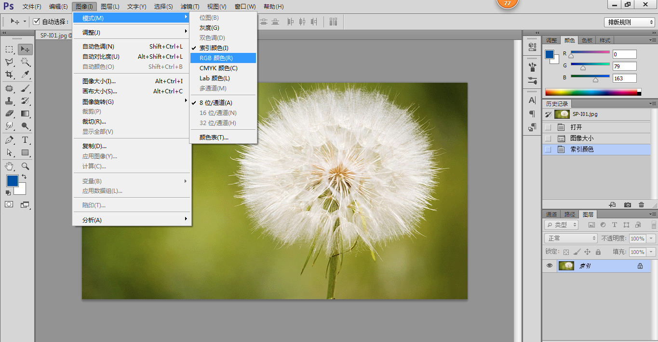Click foreground color swatch in Color panel
Viewport: 658px width, 342px height.
tap(550, 54)
